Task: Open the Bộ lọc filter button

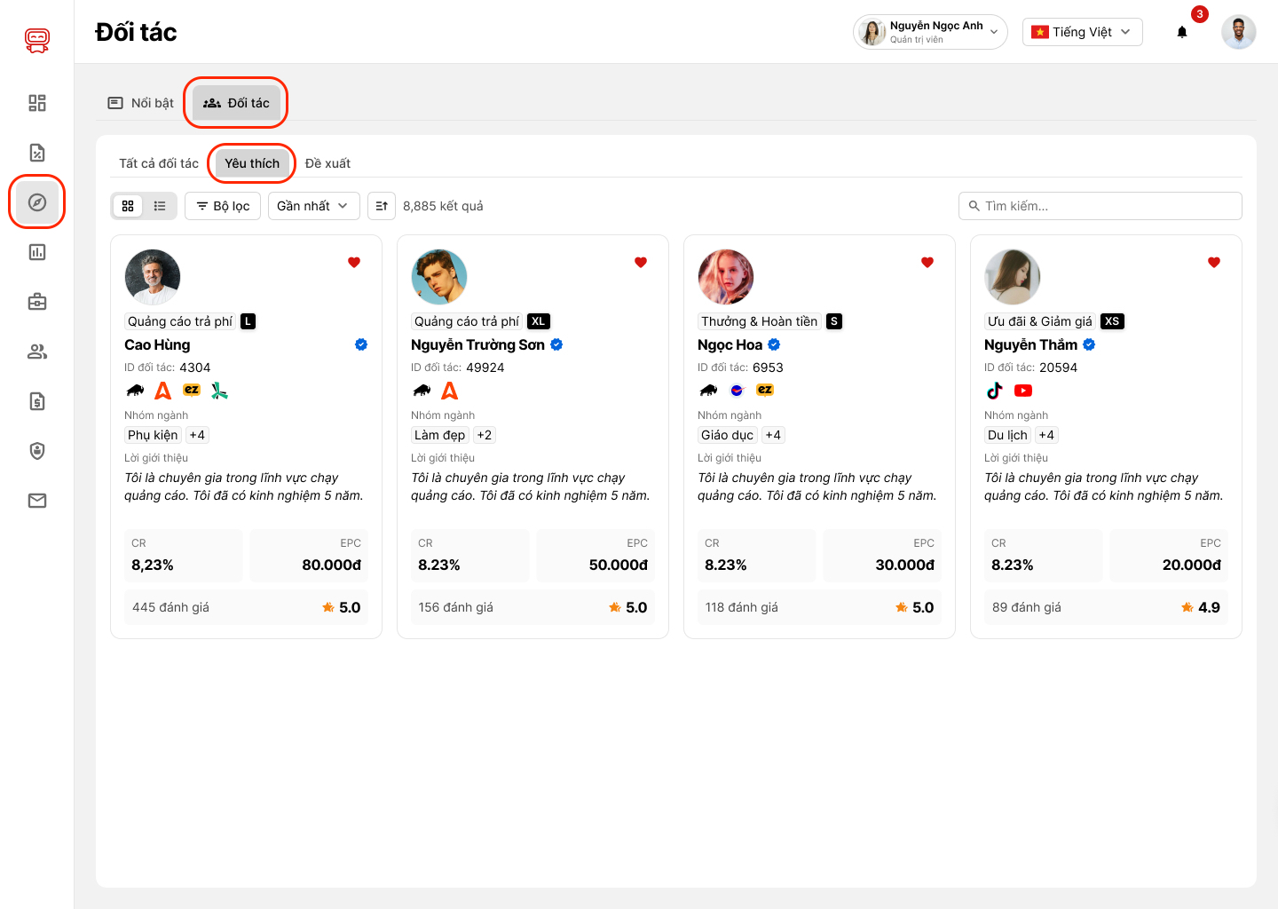Action: [x=223, y=206]
